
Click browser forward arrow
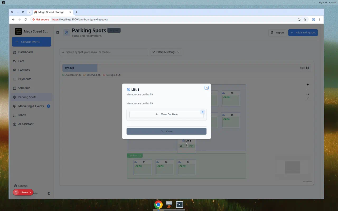tap(20, 20)
